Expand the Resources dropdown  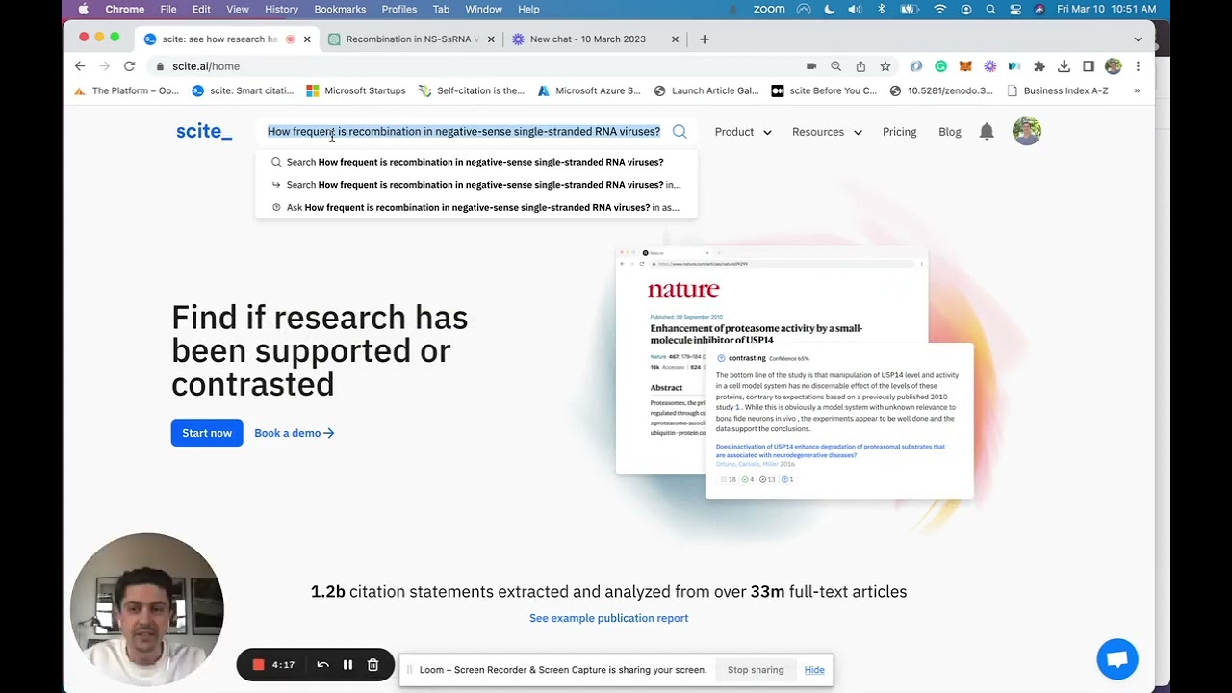tap(827, 132)
